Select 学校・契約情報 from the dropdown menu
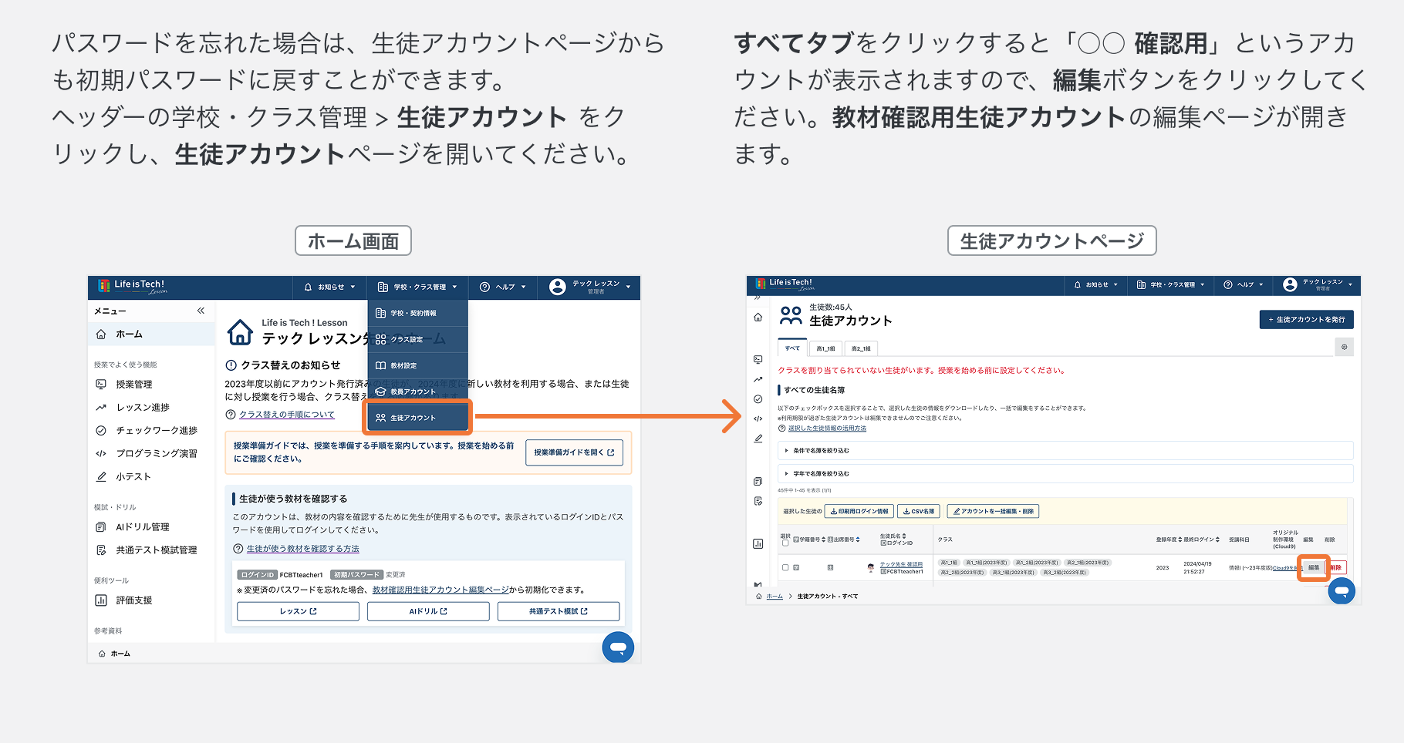Image resolution: width=1404 pixels, height=743 pixels. click(418, 313)
